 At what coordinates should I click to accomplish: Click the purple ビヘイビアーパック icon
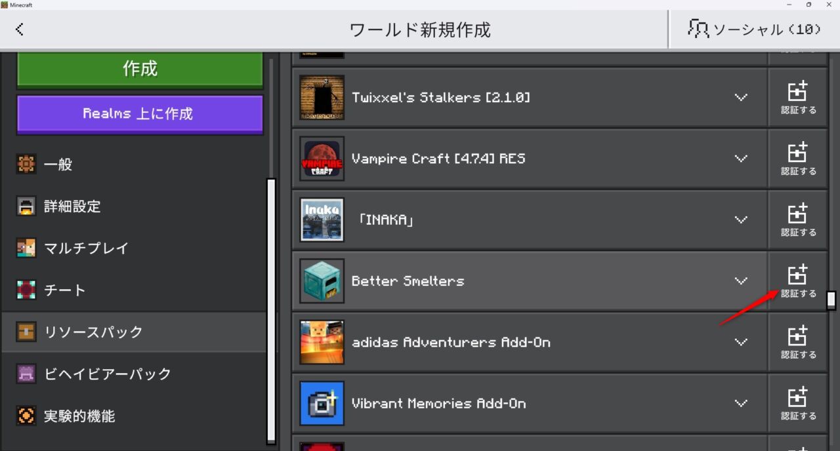[26, 374]
